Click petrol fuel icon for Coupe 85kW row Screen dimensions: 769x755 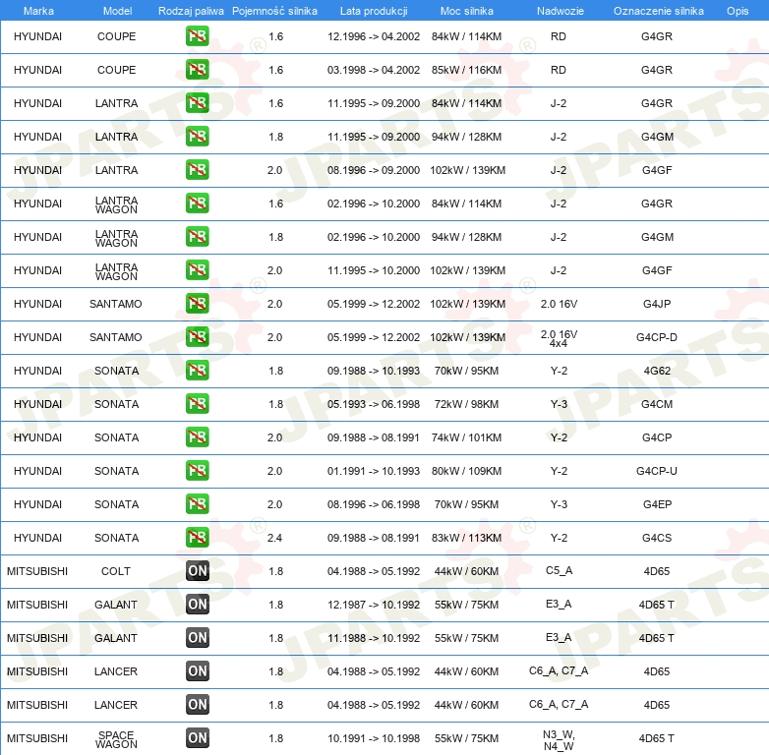pyautogui.click(x=197, y=70)
